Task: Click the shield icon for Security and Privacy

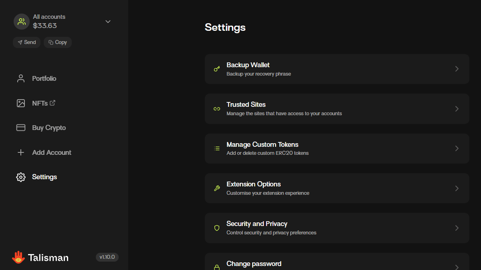Action: [x=217, y=228]
